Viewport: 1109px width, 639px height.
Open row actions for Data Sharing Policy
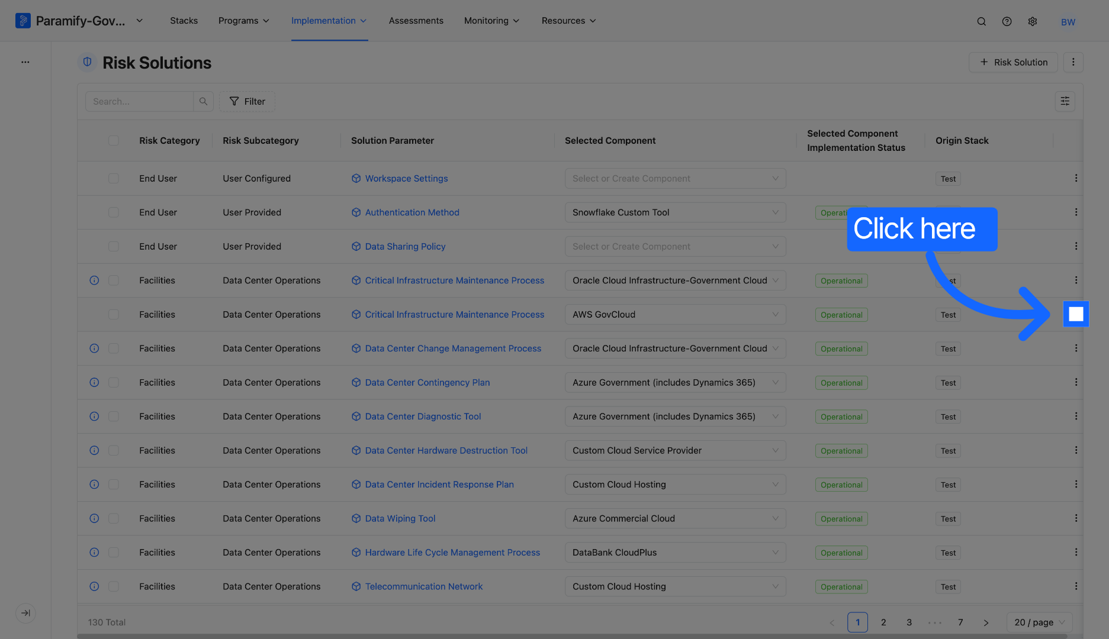(1076, 246)
